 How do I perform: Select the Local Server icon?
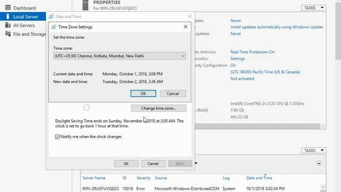point(8,17)
